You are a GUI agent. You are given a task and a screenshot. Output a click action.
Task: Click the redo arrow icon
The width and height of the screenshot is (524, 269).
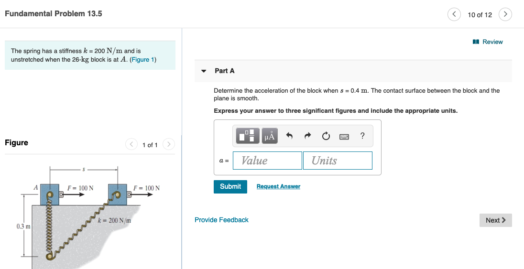(308, 136)
